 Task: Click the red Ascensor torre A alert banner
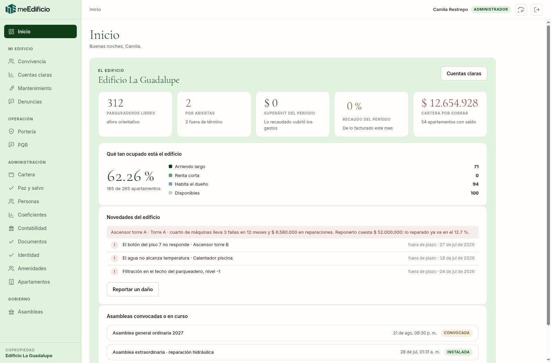[x=292, y=232]
